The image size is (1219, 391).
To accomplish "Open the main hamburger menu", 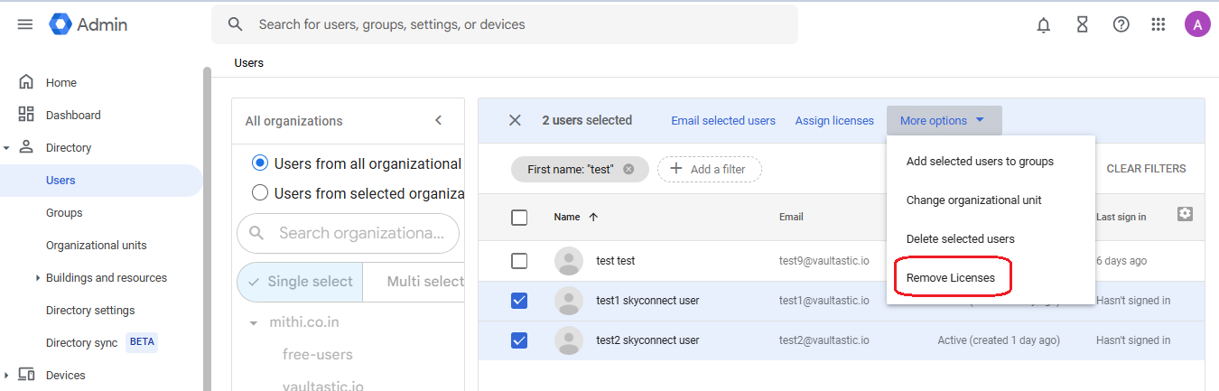I will point(25,24).
